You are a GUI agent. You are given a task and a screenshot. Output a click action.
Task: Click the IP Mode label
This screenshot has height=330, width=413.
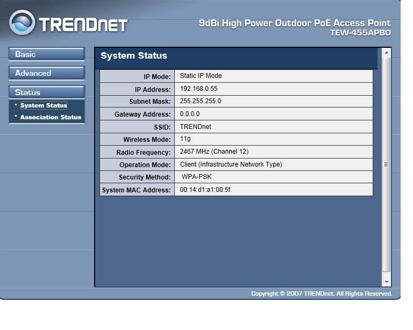157,76
